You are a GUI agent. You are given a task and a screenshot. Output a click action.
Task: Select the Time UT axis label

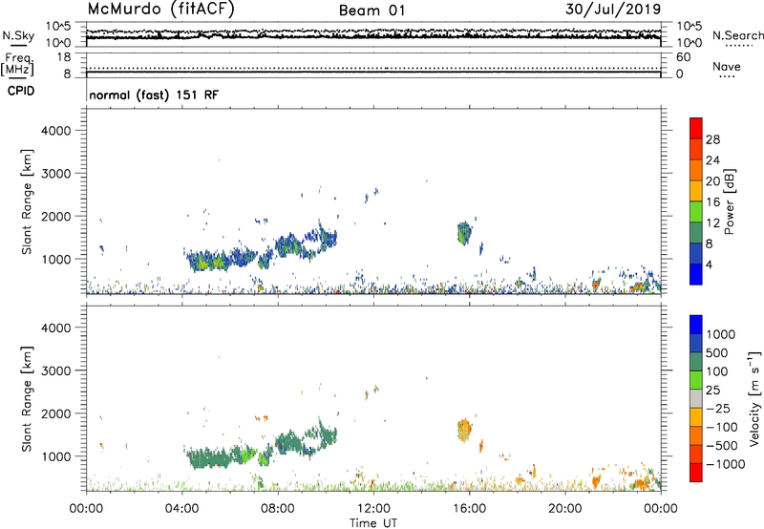(x=373, y=523)
